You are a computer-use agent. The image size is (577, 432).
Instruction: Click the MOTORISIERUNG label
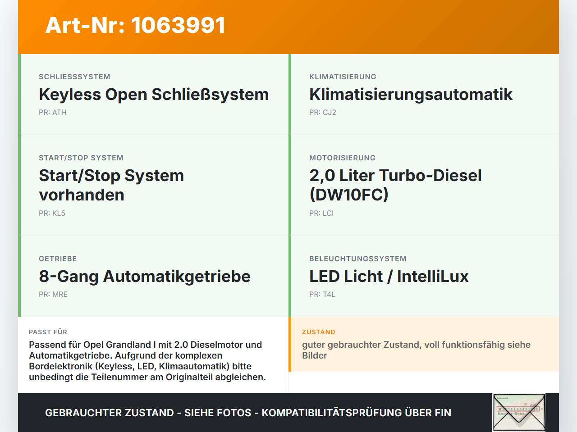click(x=342, y=158)
